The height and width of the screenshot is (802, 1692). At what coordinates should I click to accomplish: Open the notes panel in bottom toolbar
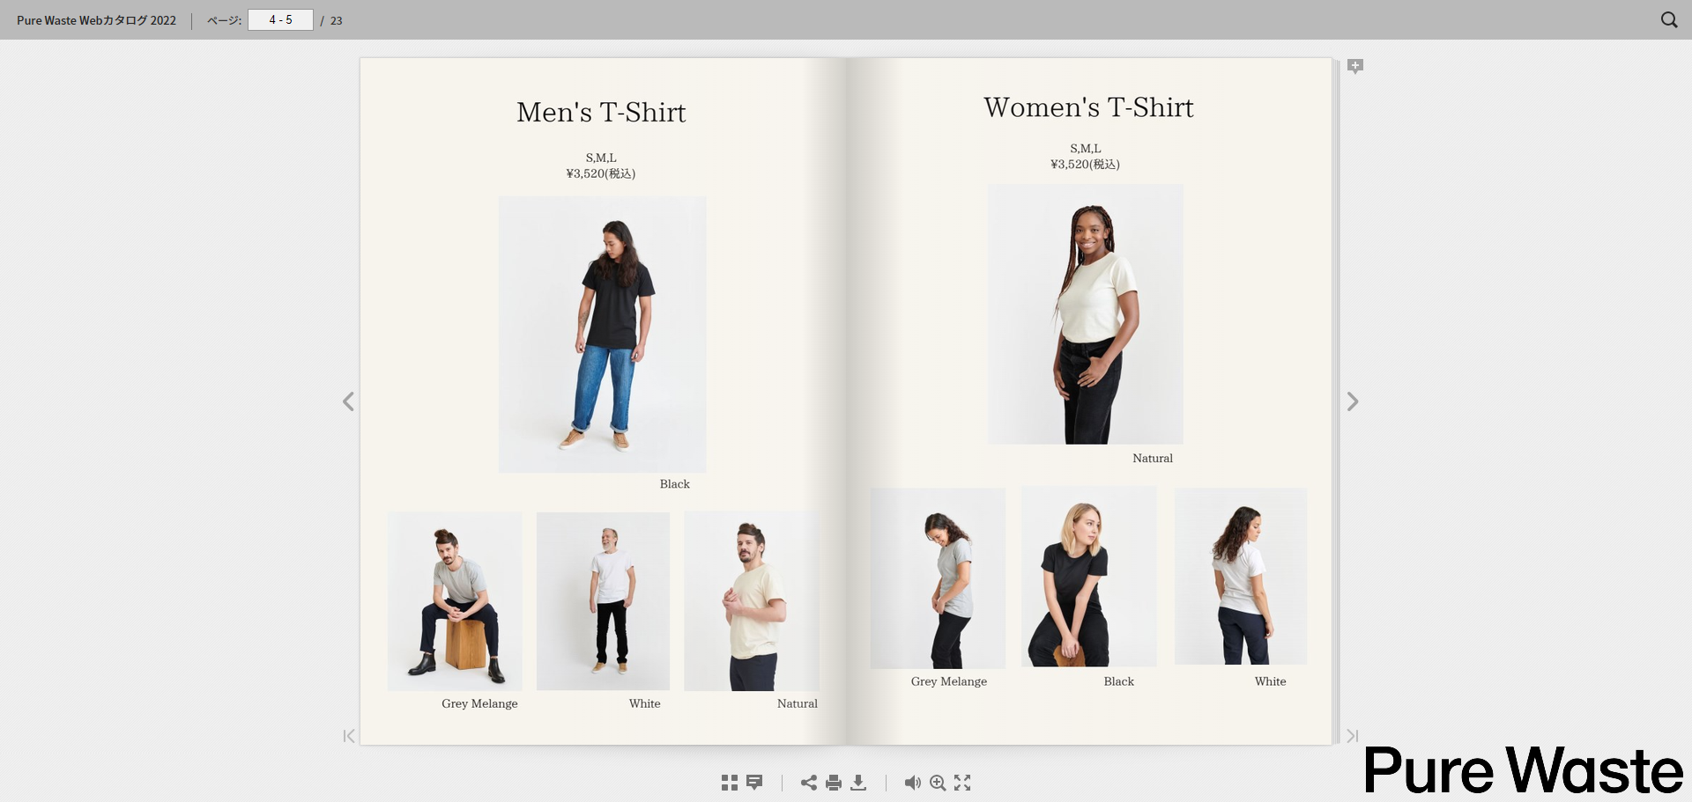(x=754, y=783)
